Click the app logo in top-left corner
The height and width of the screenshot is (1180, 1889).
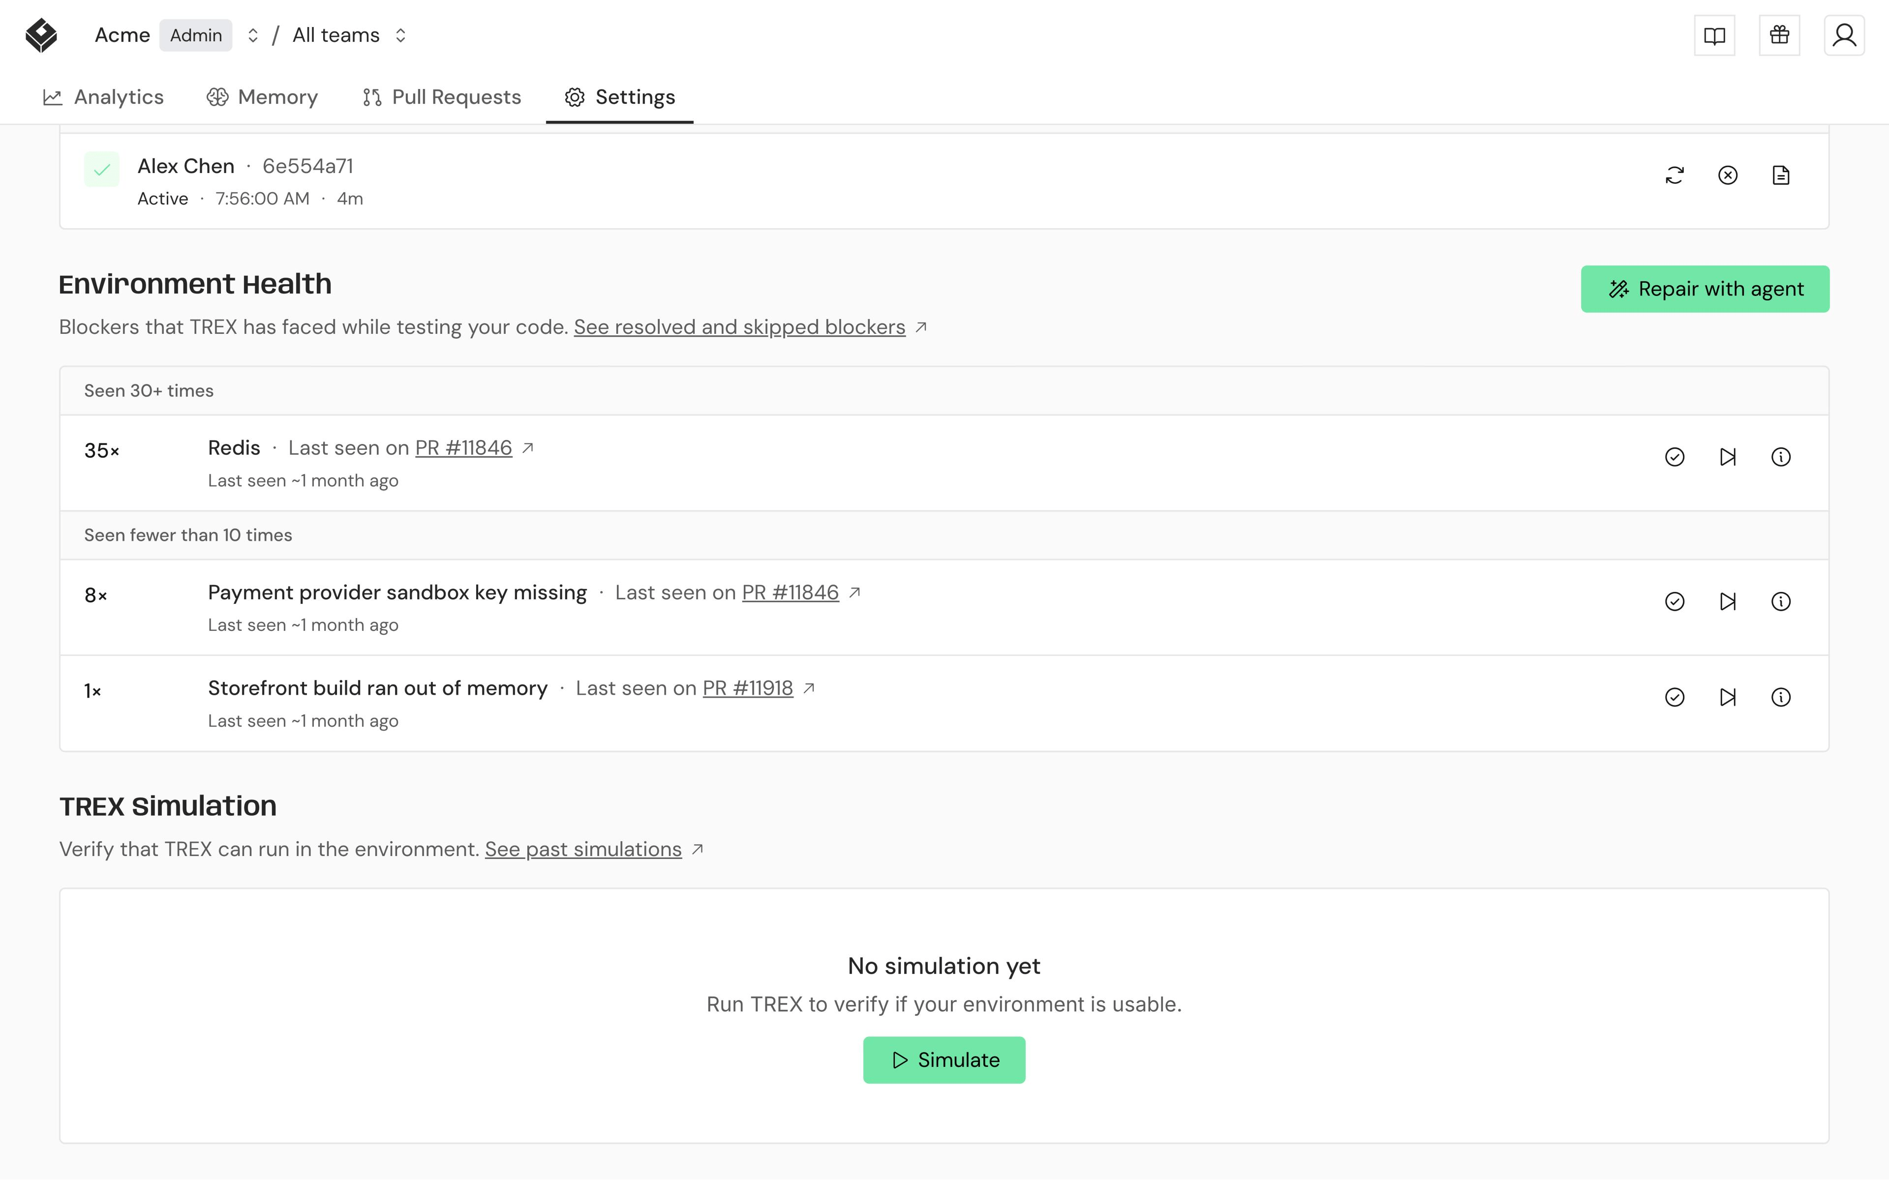(x=41, y=35)
